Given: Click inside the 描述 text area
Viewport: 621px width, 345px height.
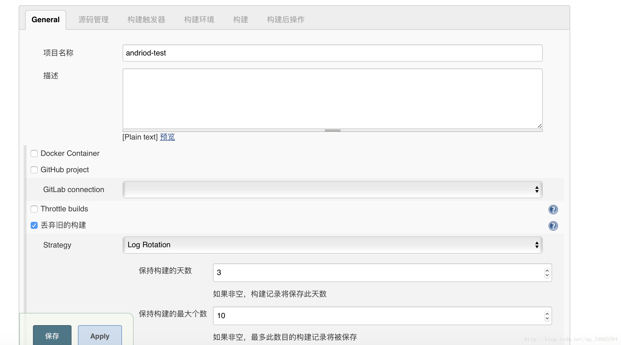Looking at the screenshot, I should tap(332, 99).
